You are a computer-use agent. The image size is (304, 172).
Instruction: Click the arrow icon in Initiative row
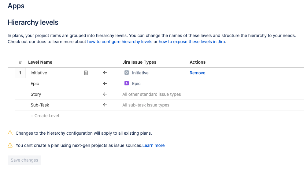pos(105,73)
